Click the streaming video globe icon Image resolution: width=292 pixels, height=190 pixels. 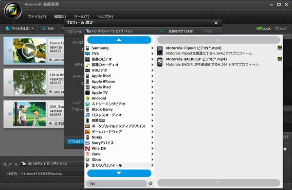[x=88, y=104]
